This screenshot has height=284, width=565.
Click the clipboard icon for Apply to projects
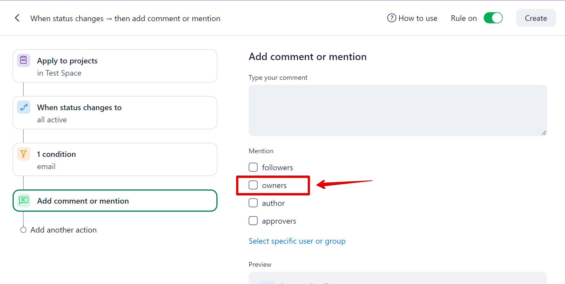point(24,60)
